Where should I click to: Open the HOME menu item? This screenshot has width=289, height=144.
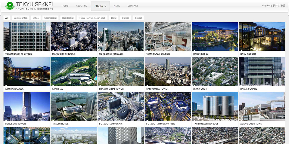[x=65, y=6]
